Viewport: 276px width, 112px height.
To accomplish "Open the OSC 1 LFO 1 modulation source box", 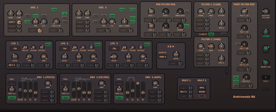I will tap(12, 22).
